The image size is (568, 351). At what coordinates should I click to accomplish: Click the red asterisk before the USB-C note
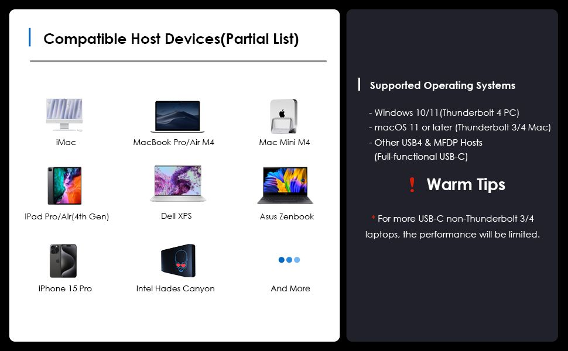pyautogui.click(x=373, y=218)
